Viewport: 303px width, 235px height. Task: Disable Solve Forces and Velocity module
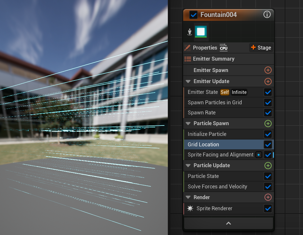[268, 187]
